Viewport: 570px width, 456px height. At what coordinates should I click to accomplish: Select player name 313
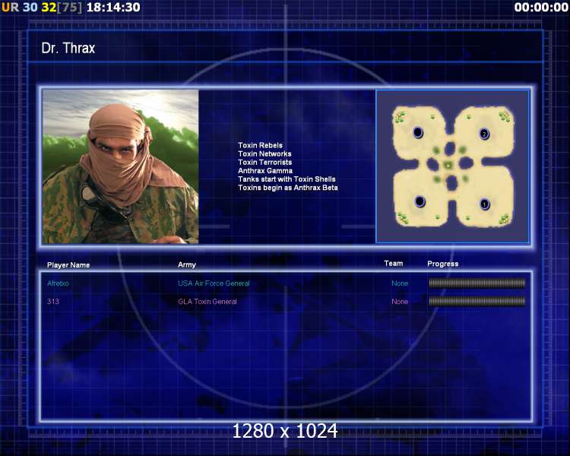[53, 302]
